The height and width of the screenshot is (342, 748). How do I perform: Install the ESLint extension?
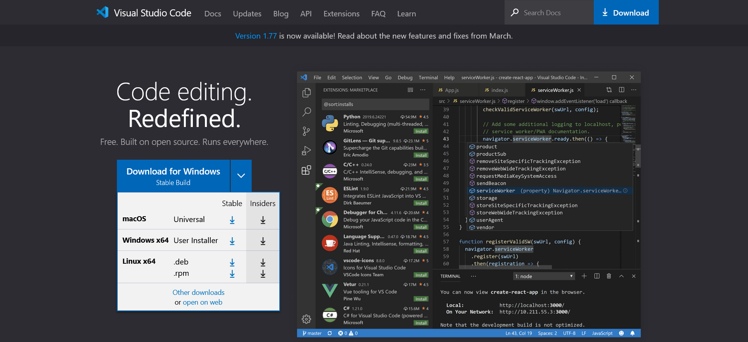click(421, 203)
